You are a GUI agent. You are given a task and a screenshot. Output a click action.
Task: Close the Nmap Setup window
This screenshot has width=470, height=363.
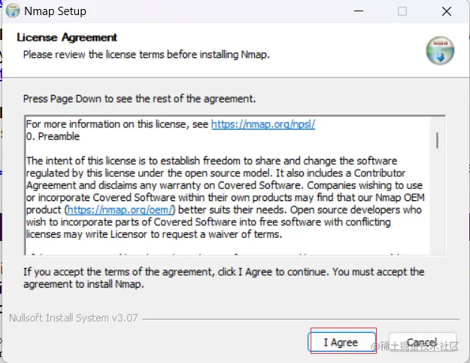click(447, 11)
